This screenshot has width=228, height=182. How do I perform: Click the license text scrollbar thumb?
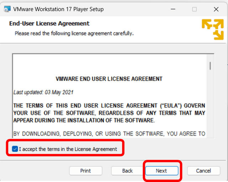pos(210,66)
